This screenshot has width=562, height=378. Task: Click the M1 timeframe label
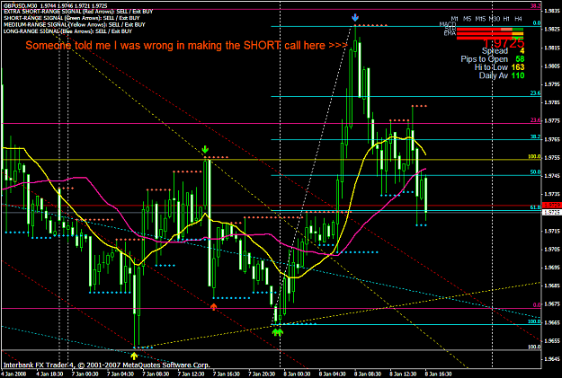pos(454,19)
